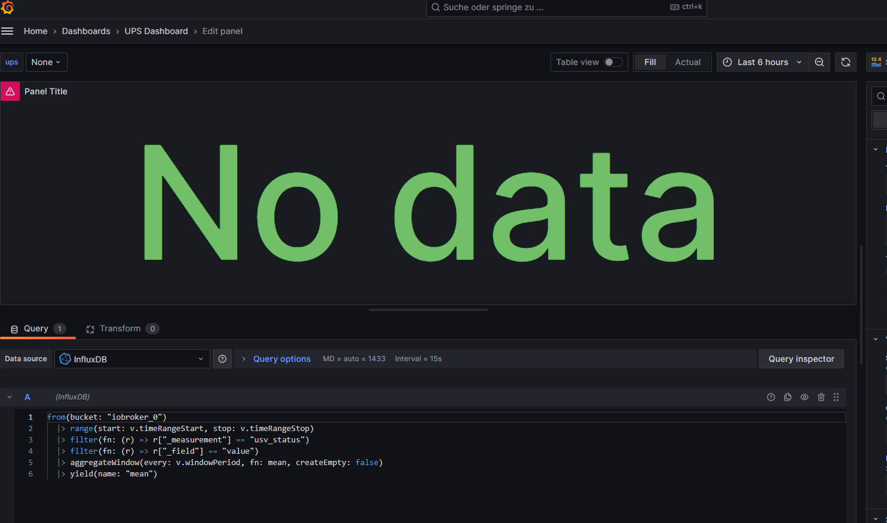
Task: Open the Last 6 hours time picker
Action: click(762, 62)
